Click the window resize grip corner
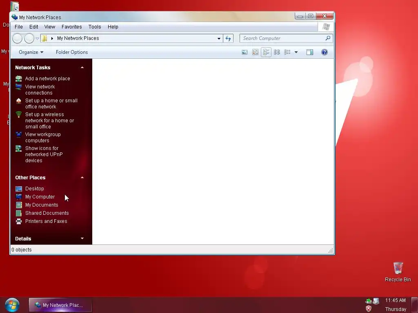Viewport: 418px width, 313px height. 331,250
